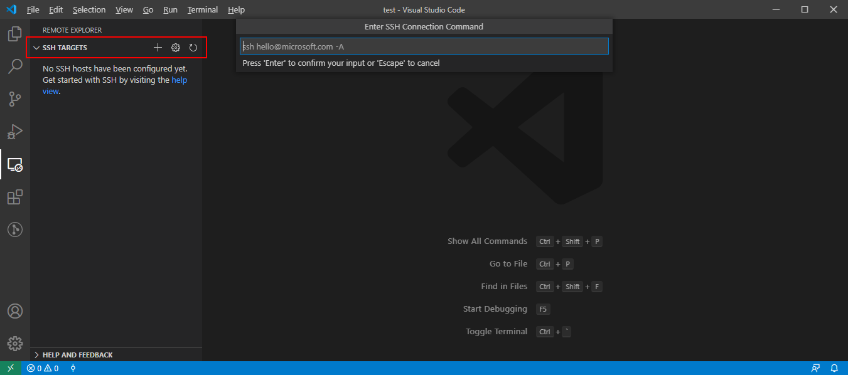Open notifications bell icon

pyautogui.click(x=835, y=368)
